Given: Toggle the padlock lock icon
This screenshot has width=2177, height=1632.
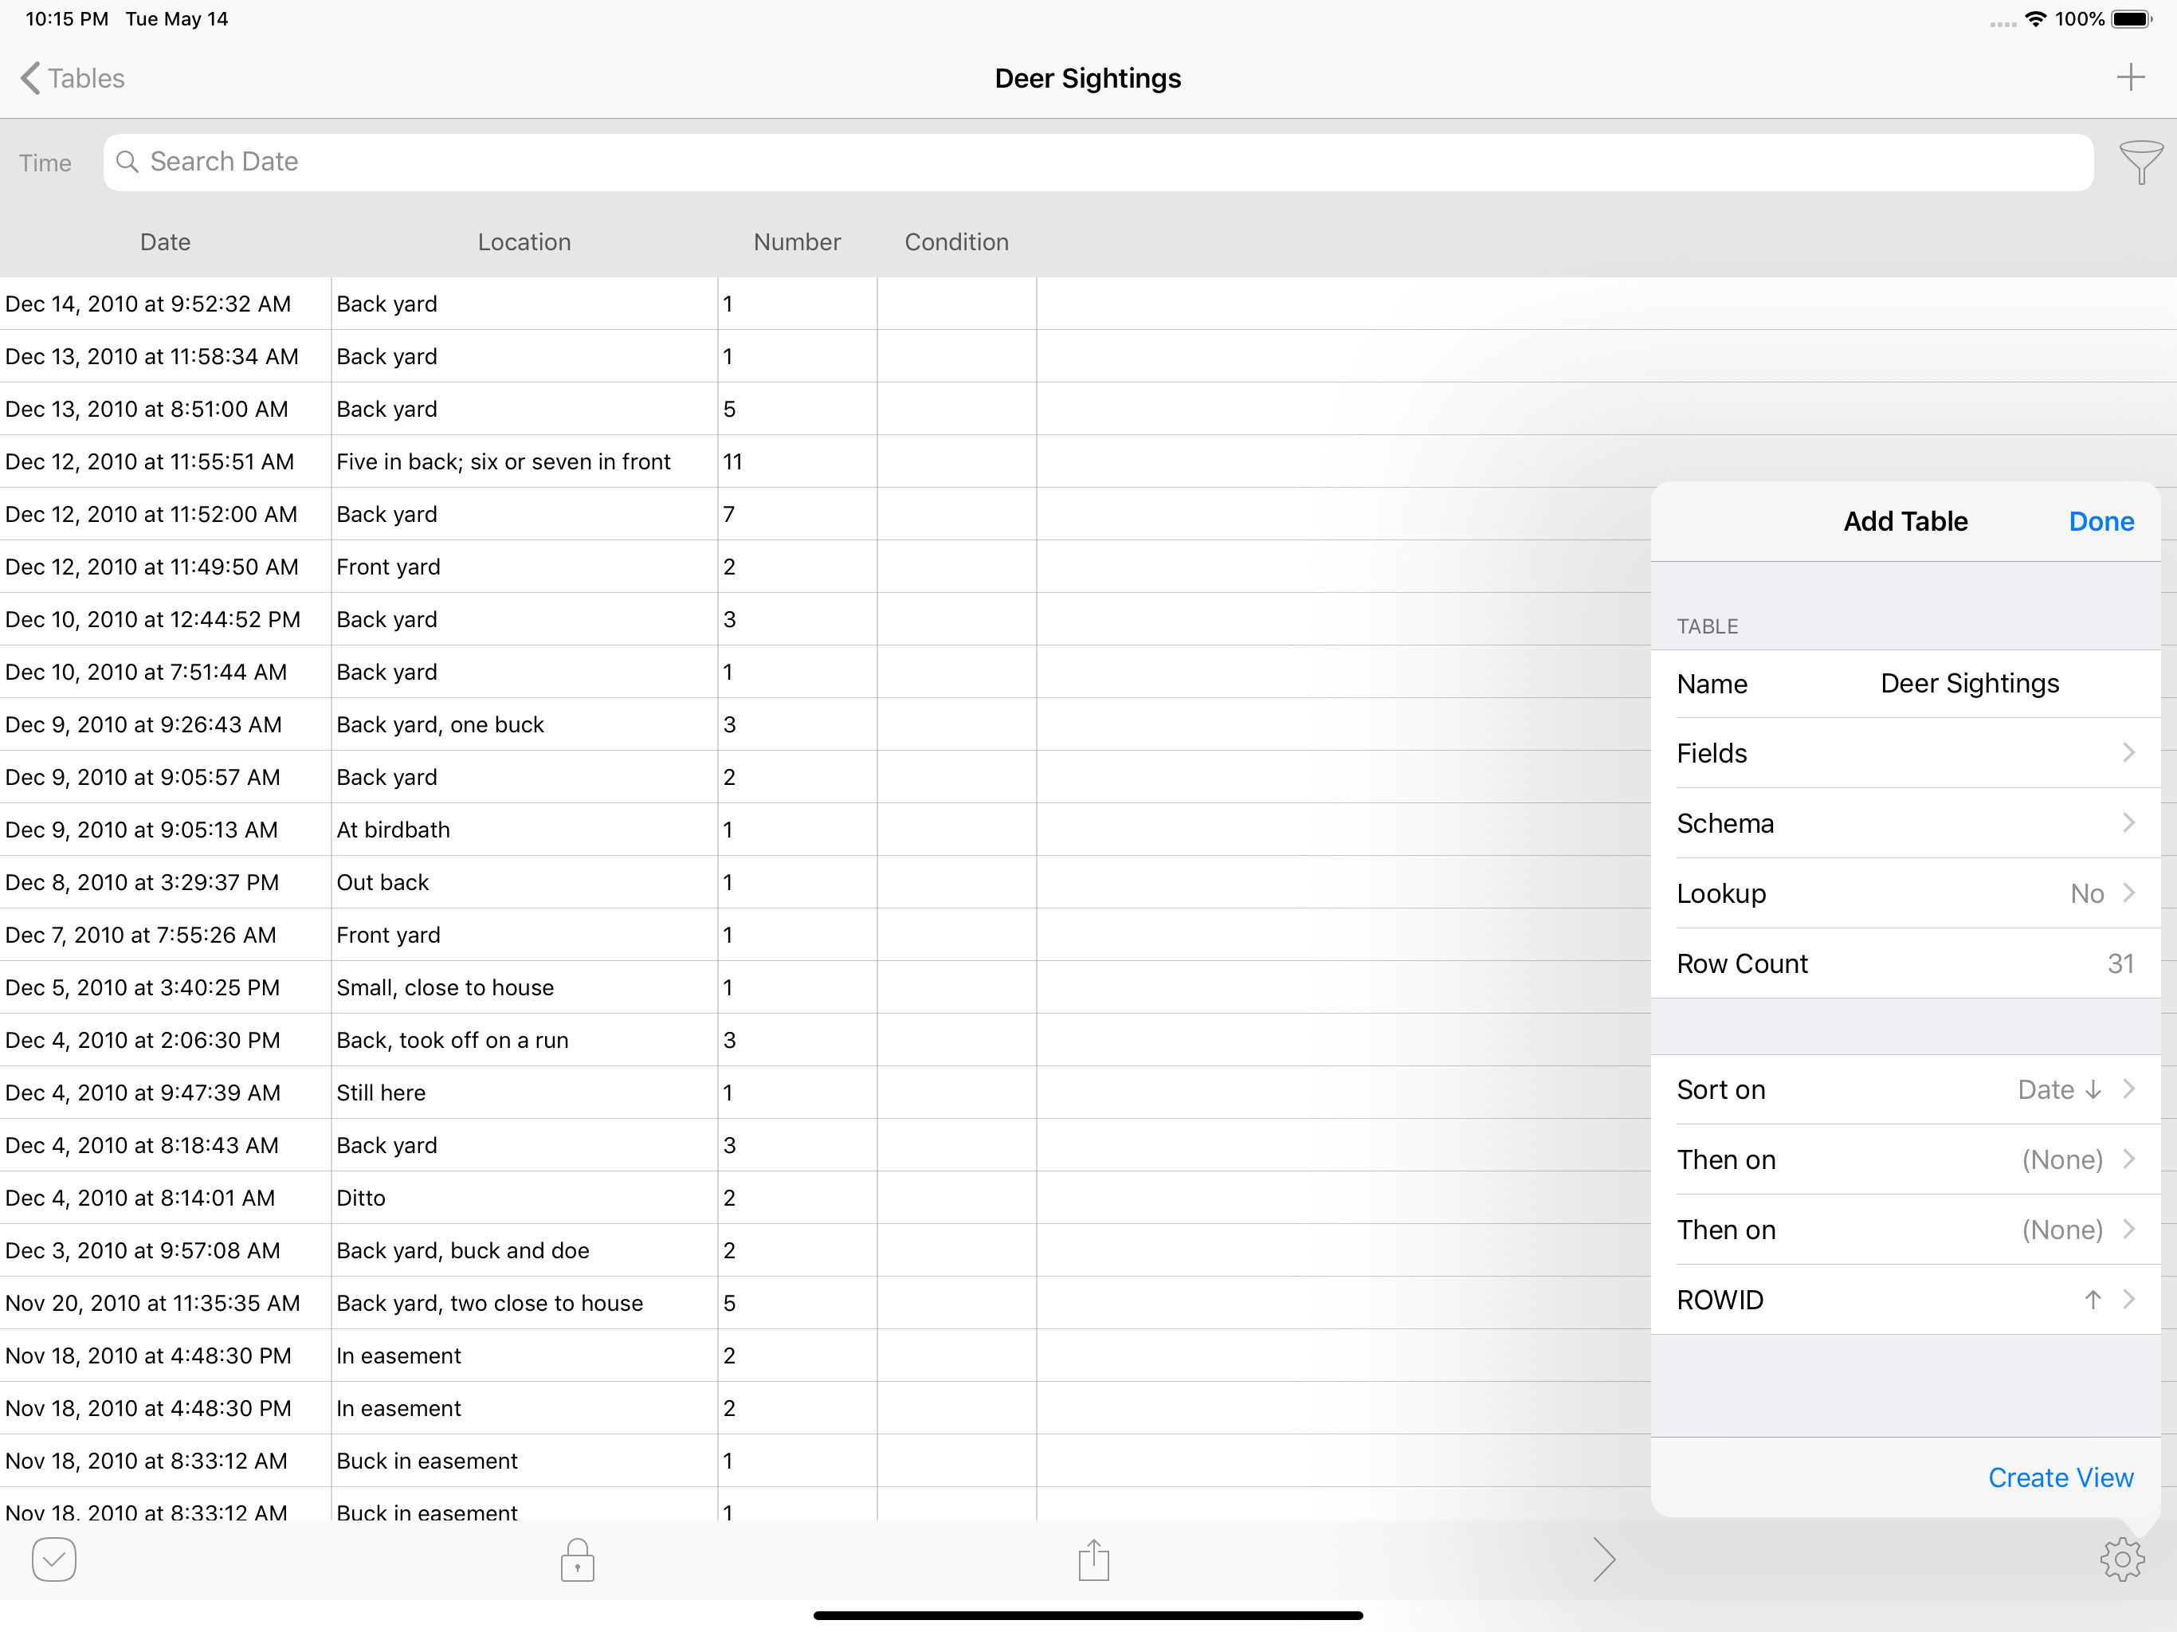Looking at the screenshot, I should point(578,1560).
